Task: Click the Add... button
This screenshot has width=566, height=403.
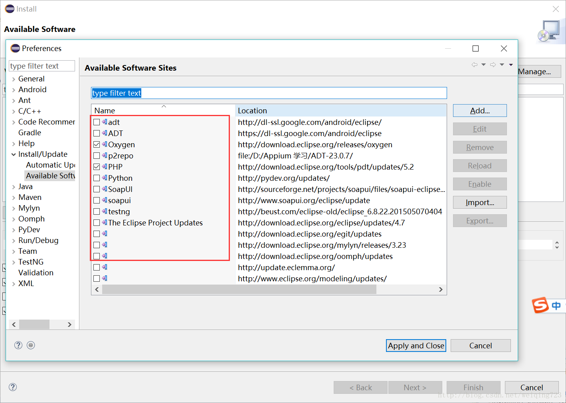Action: coord(480,111)
